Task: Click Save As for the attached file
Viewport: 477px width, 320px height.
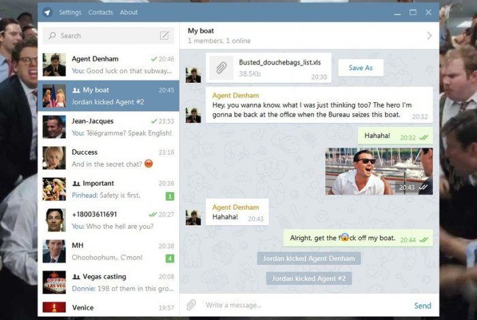Action: [x=360, y=68]
